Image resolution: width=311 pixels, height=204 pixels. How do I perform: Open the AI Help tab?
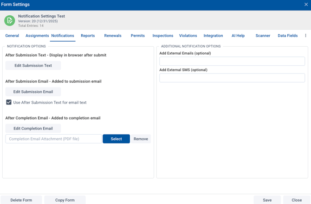click(x=238, y=36)
